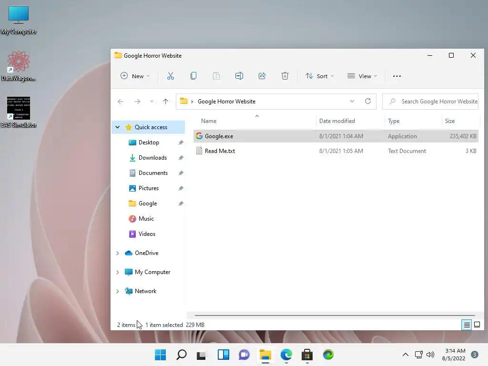Go forward with the right arrow
Screen dimensions: 488x366
[x=137, y=102]
